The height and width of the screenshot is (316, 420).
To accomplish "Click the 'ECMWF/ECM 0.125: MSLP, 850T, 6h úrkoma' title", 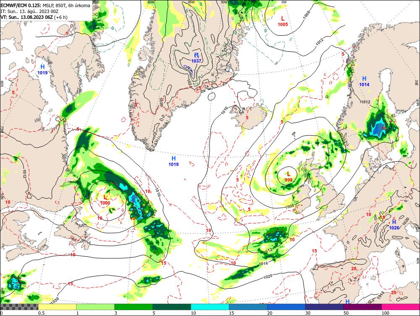I will coord(45,5).
